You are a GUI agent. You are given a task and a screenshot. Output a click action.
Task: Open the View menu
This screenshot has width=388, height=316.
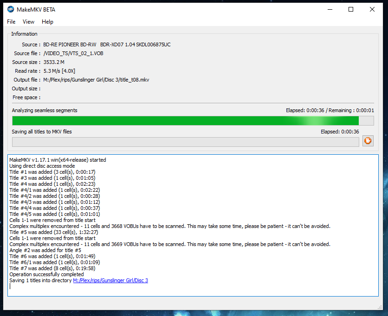click(x=28, y=21)
